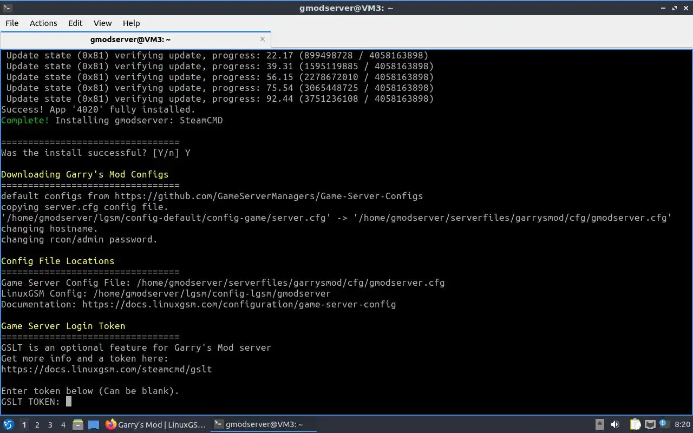The height and width of the screenshot is (433, 693).
Task: Click the wired network status tray icon
Action: click(x=650, y=425)
